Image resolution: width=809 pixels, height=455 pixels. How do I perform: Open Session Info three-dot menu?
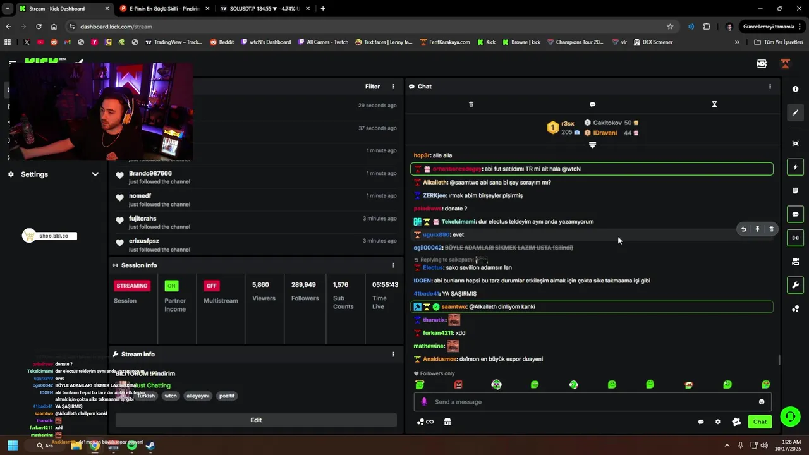393,265
